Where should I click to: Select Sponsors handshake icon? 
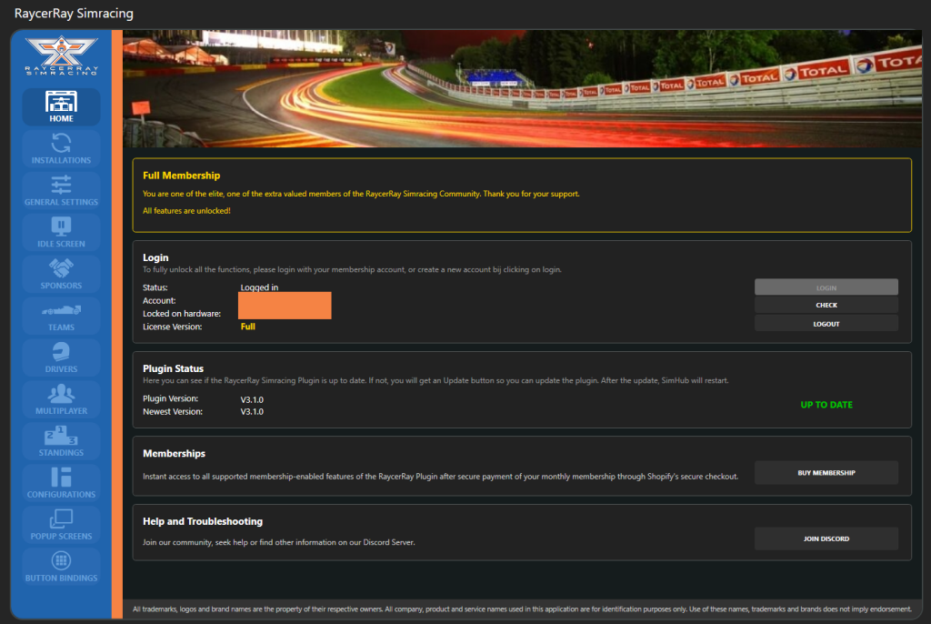point(61,268)
